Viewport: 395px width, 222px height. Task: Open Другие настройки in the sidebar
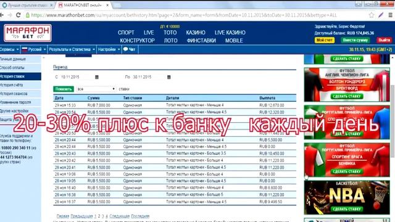pyautogui.click(x=20, y=111)
